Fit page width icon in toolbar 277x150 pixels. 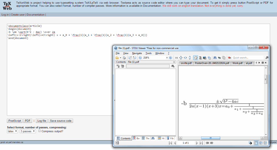185,58
